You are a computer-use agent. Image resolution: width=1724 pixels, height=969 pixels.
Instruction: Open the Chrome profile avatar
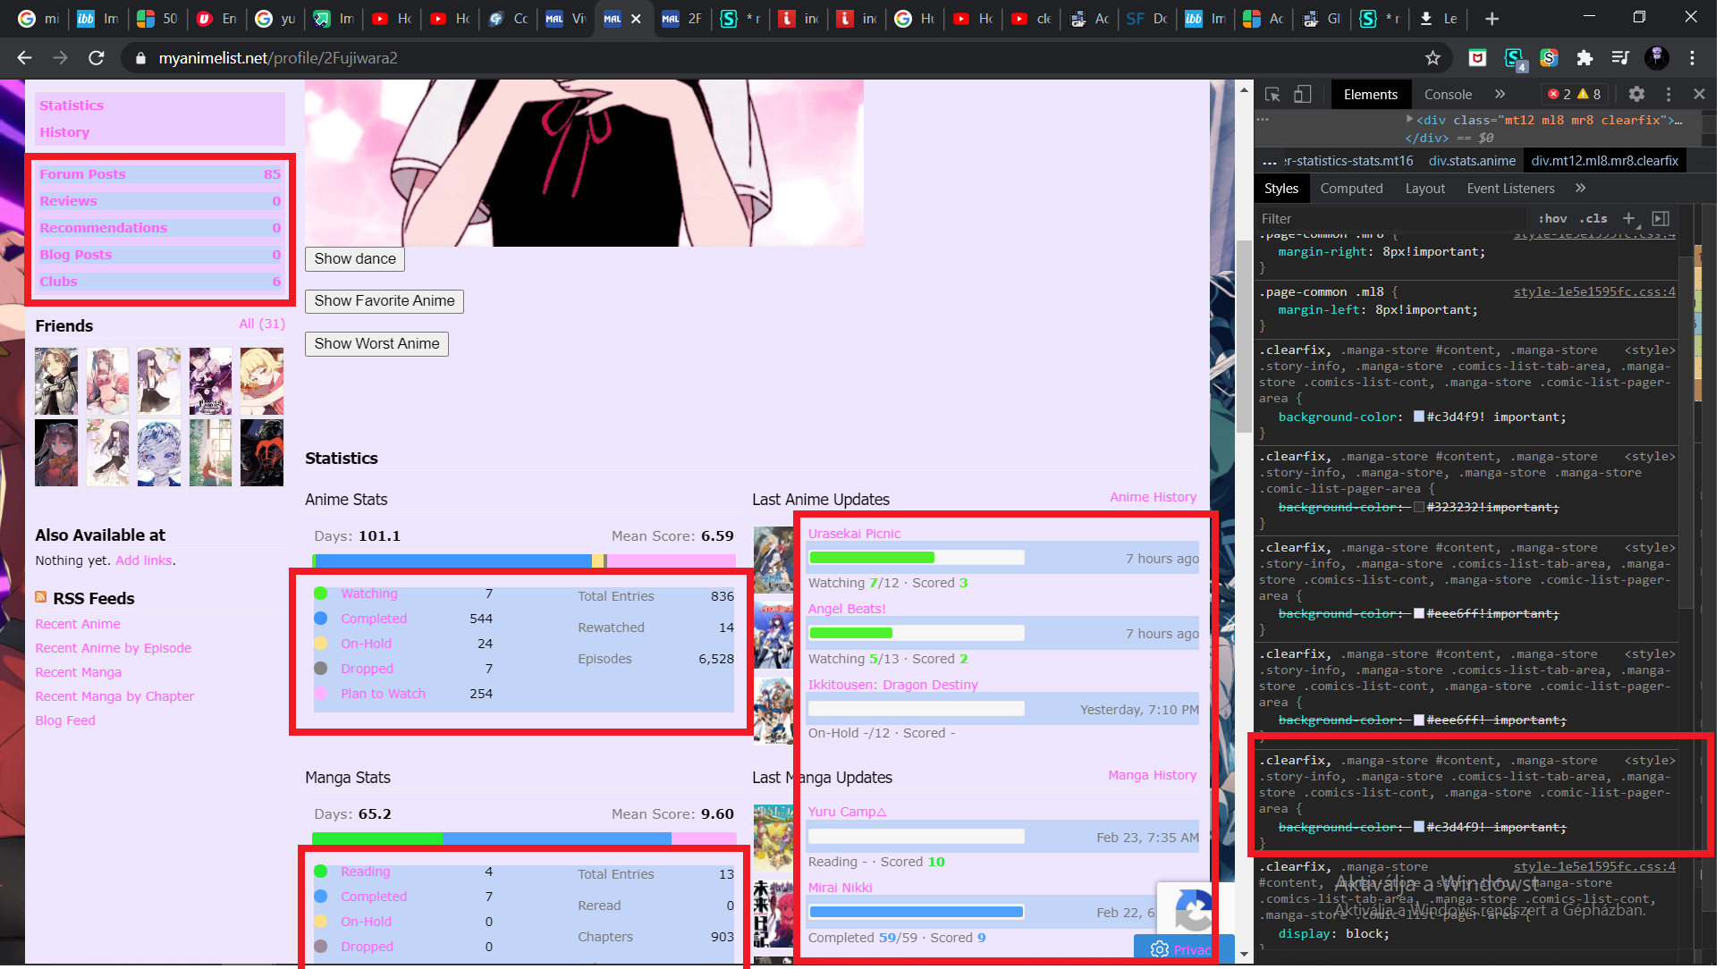(1656, 58)
